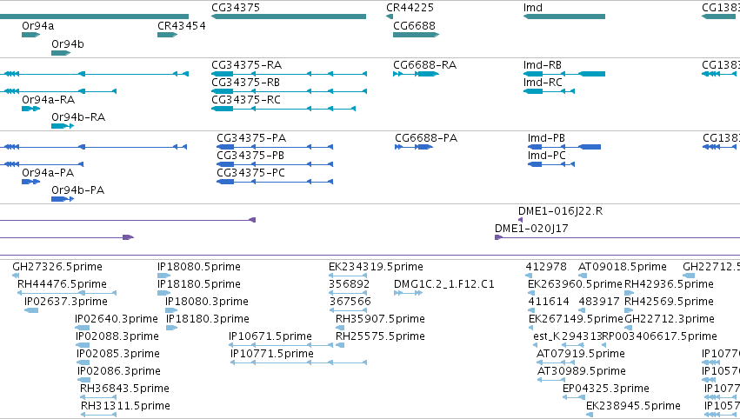Select the CG6688-PA coding feature
Image resolution: width=740 pixels, height=419 pixels.
pyautogui.click(x=413, y=147)
